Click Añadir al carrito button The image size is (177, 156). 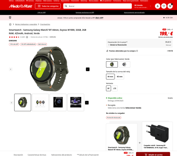(x=153, y=154)
